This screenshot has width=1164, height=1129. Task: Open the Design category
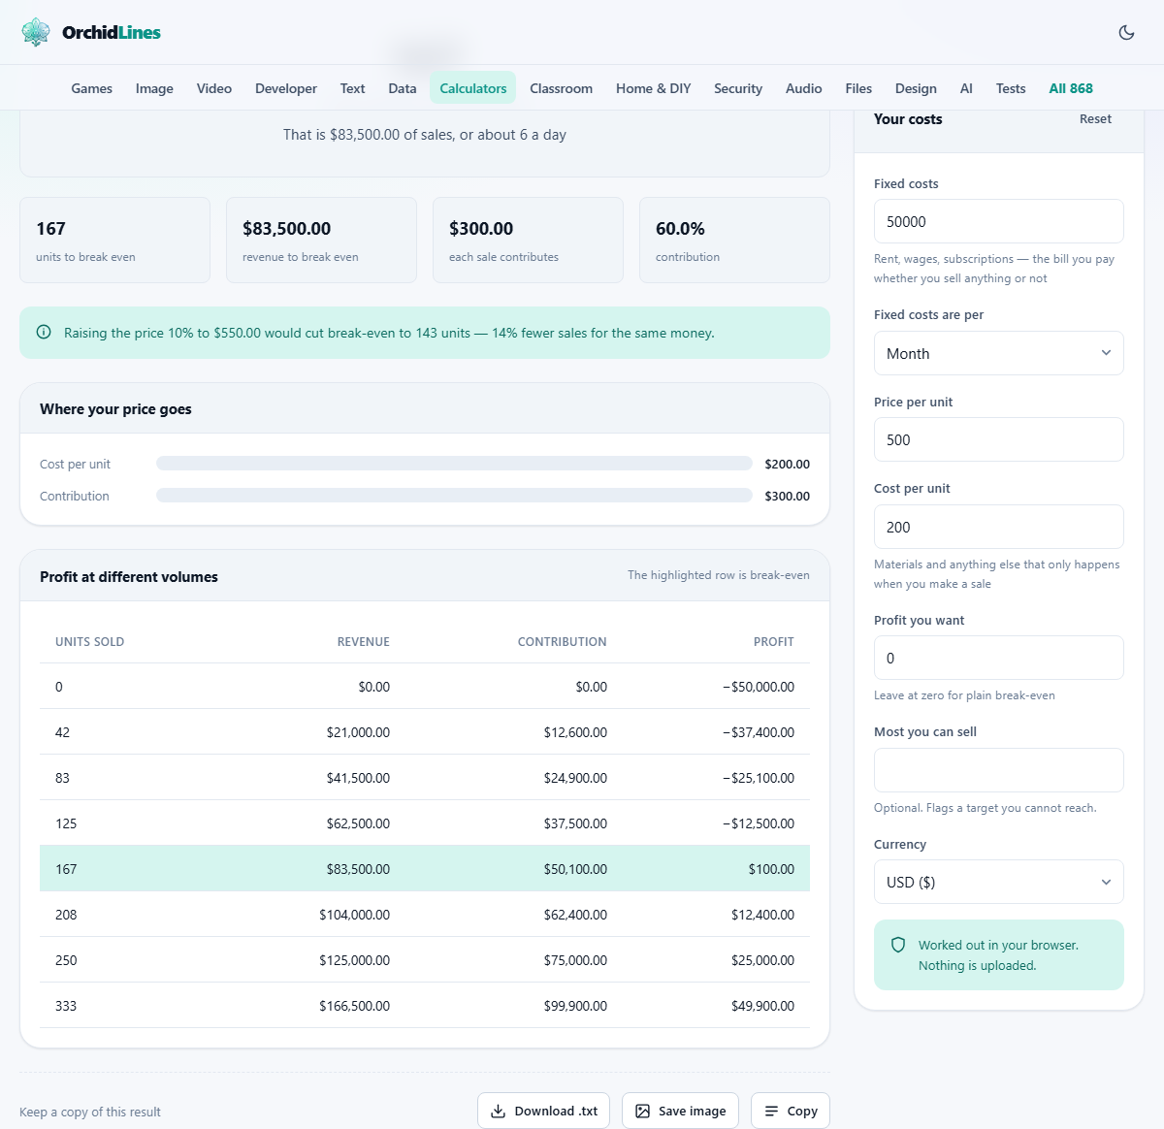pyautogui.click(x=916, y=88)
